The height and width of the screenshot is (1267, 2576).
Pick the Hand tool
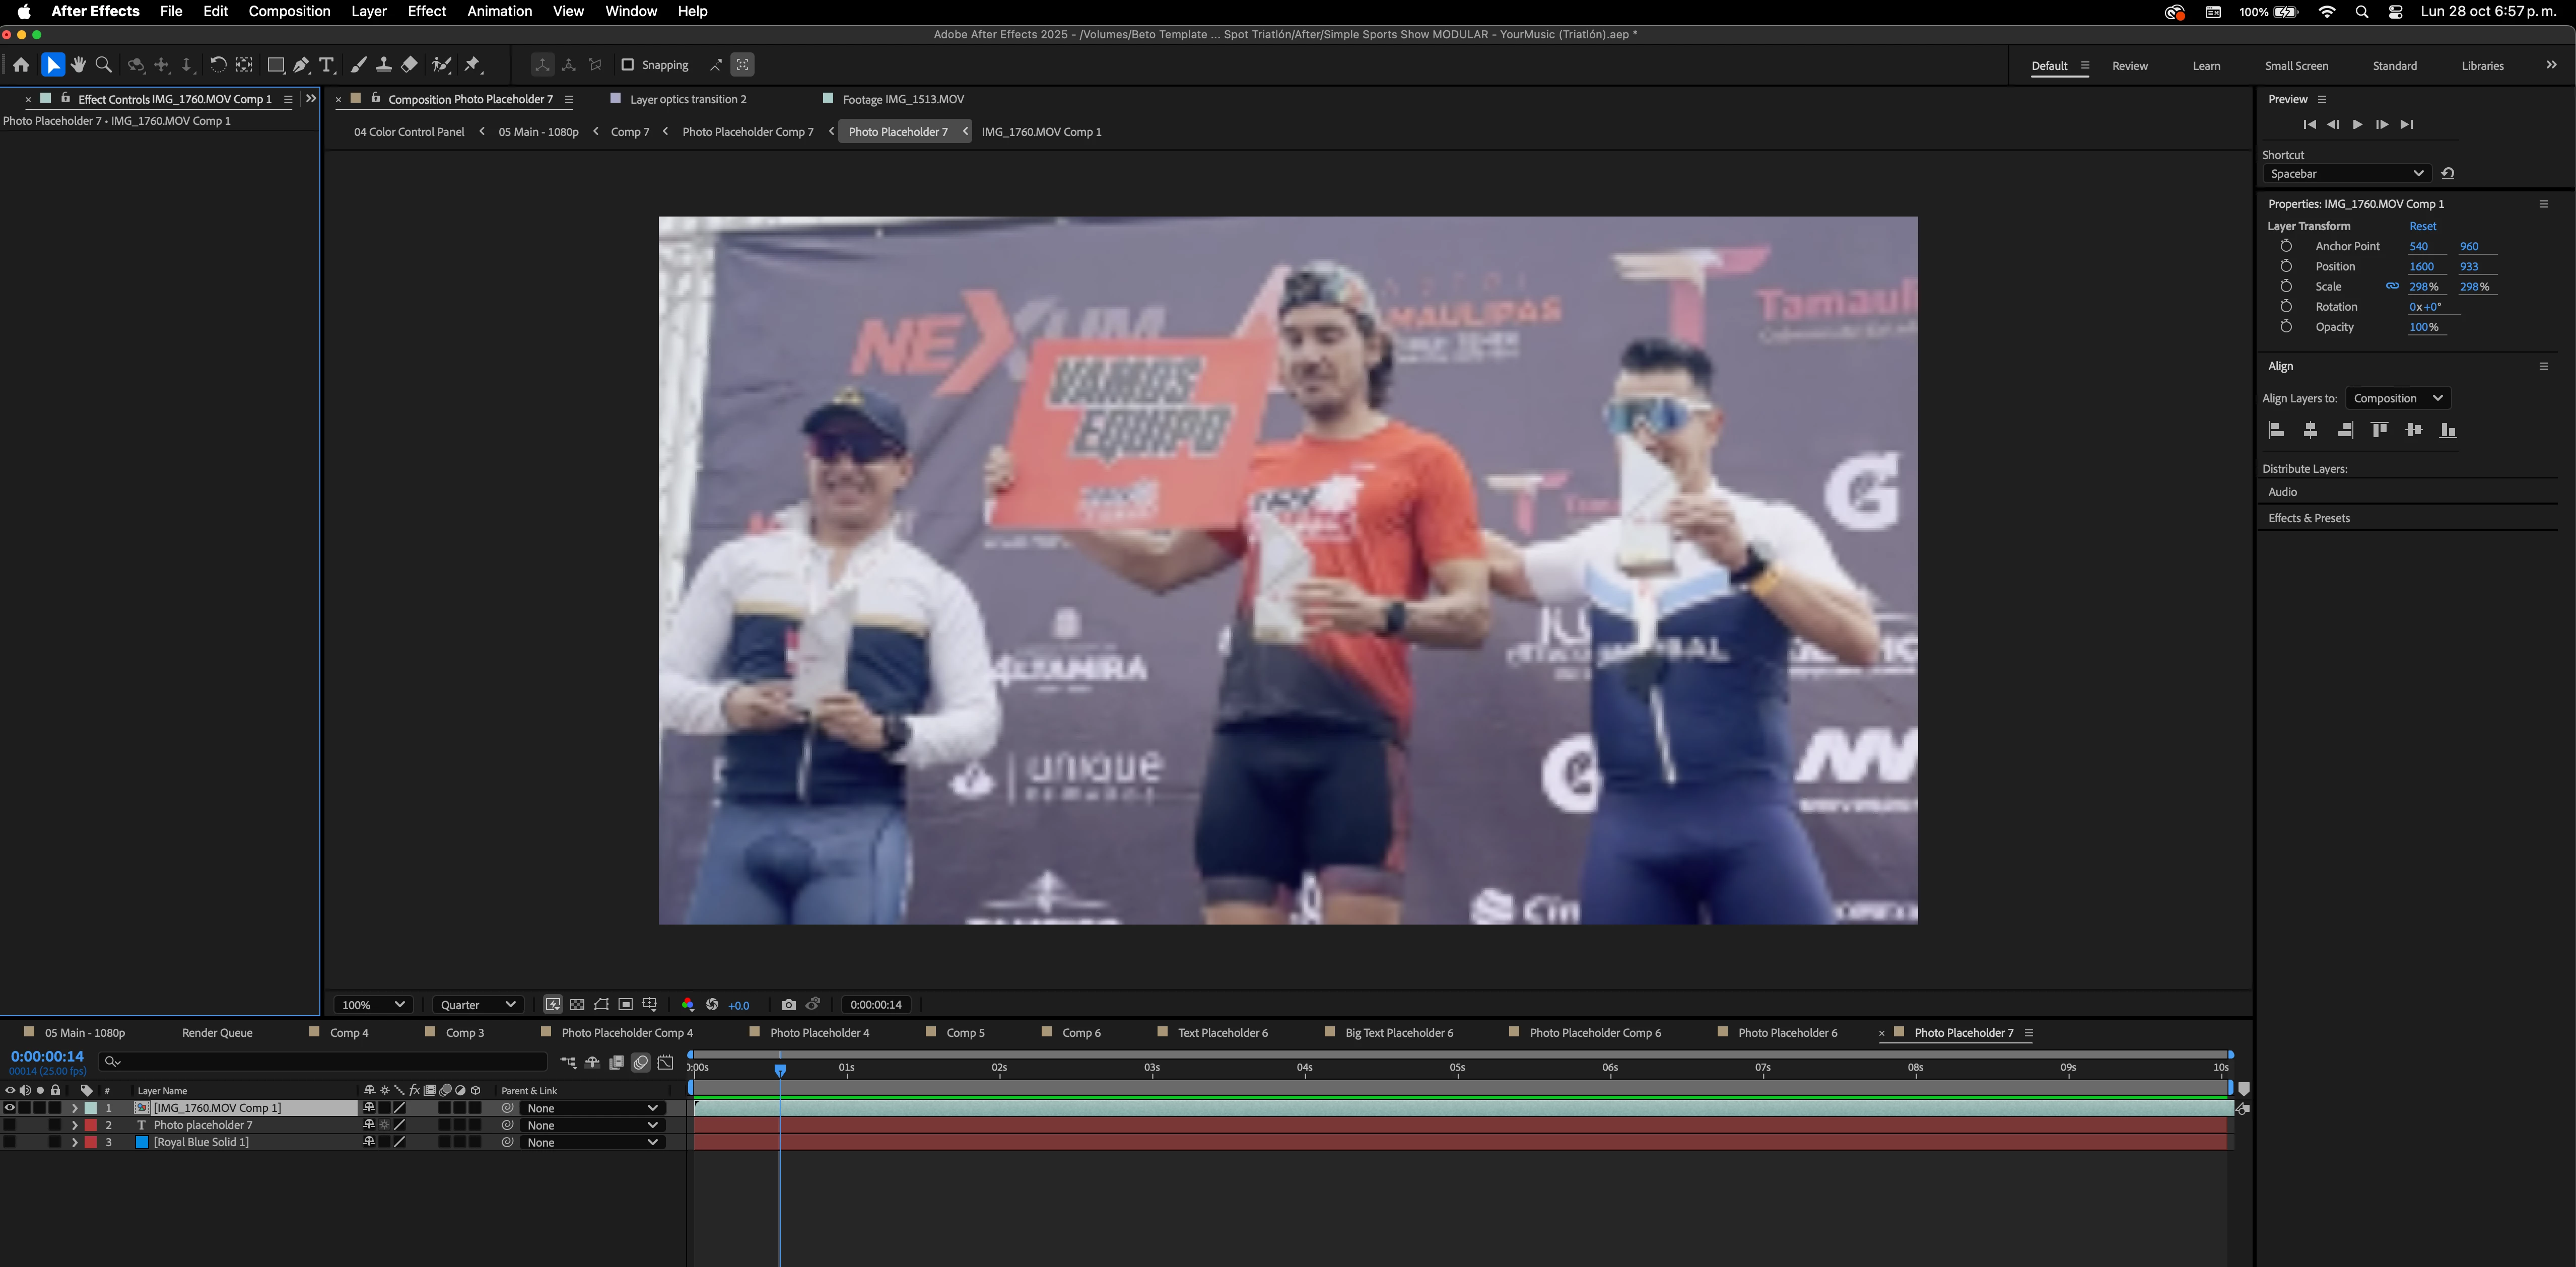point(78,65)
